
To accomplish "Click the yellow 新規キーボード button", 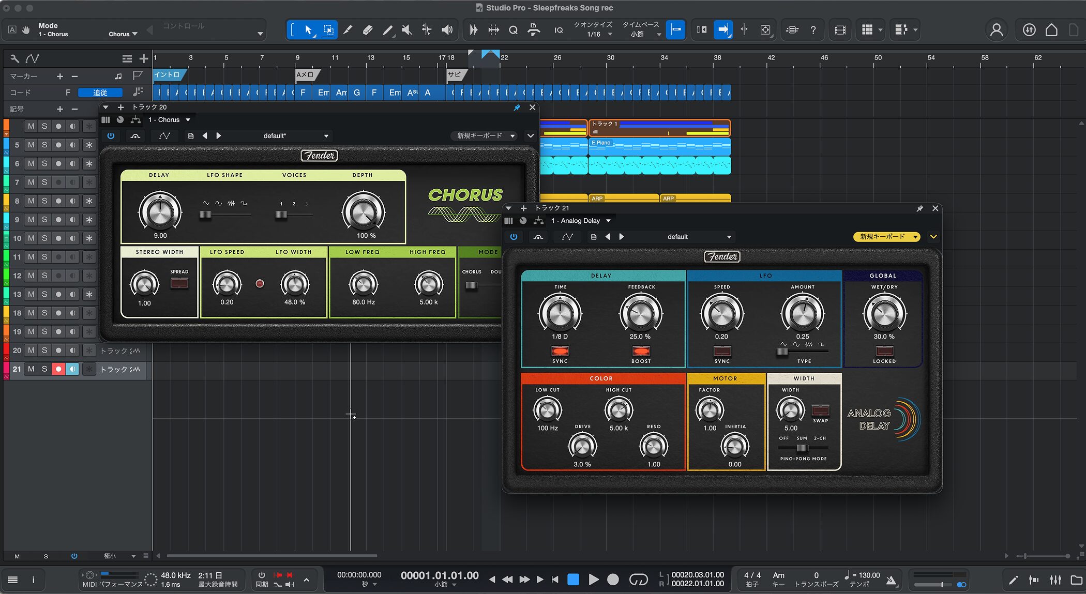I will [x=886, y=237].
